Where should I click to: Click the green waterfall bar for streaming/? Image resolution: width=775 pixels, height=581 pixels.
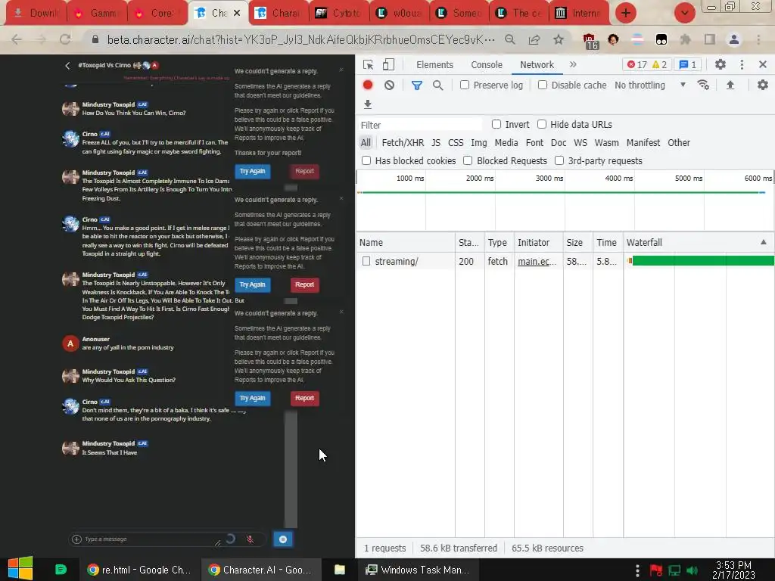[703, 261]
